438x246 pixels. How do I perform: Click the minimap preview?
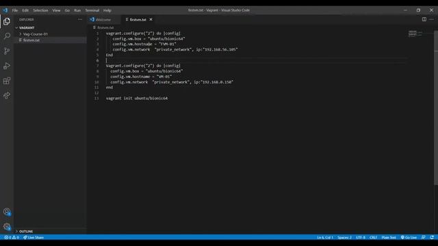click(415, 33)
